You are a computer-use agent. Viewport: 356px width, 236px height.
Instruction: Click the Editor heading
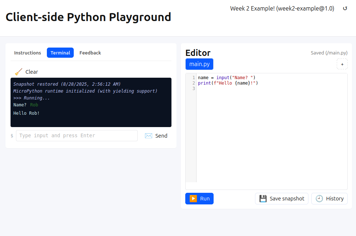click(x=198, y=53)
